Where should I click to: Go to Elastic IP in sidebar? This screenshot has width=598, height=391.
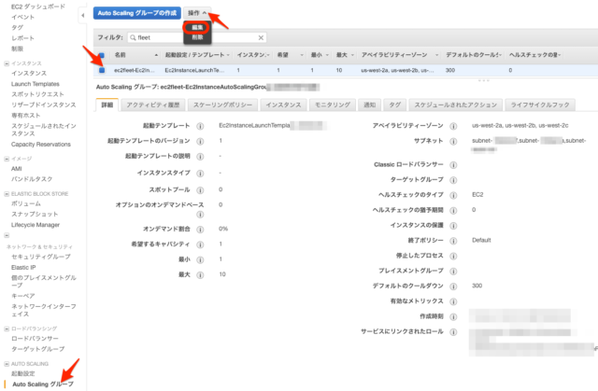coord(23,267)
